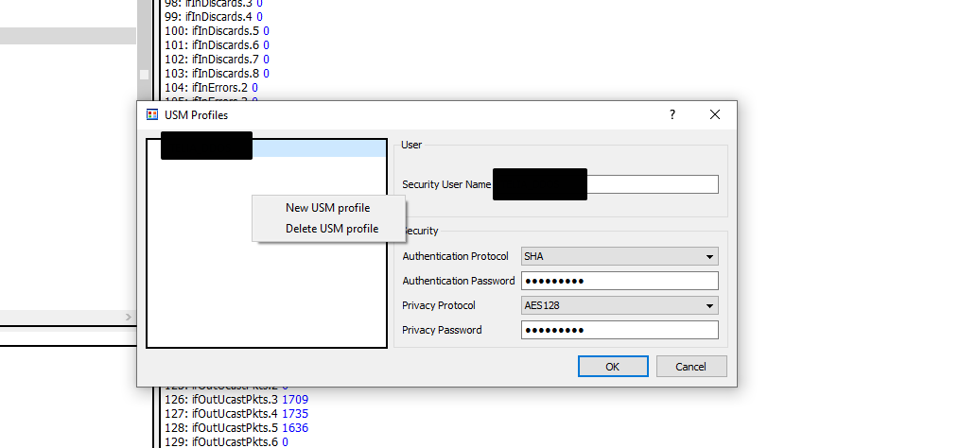
Task: Pick the ifOutUcastPkts.5 row showing 1636
Action: point(241,427)
